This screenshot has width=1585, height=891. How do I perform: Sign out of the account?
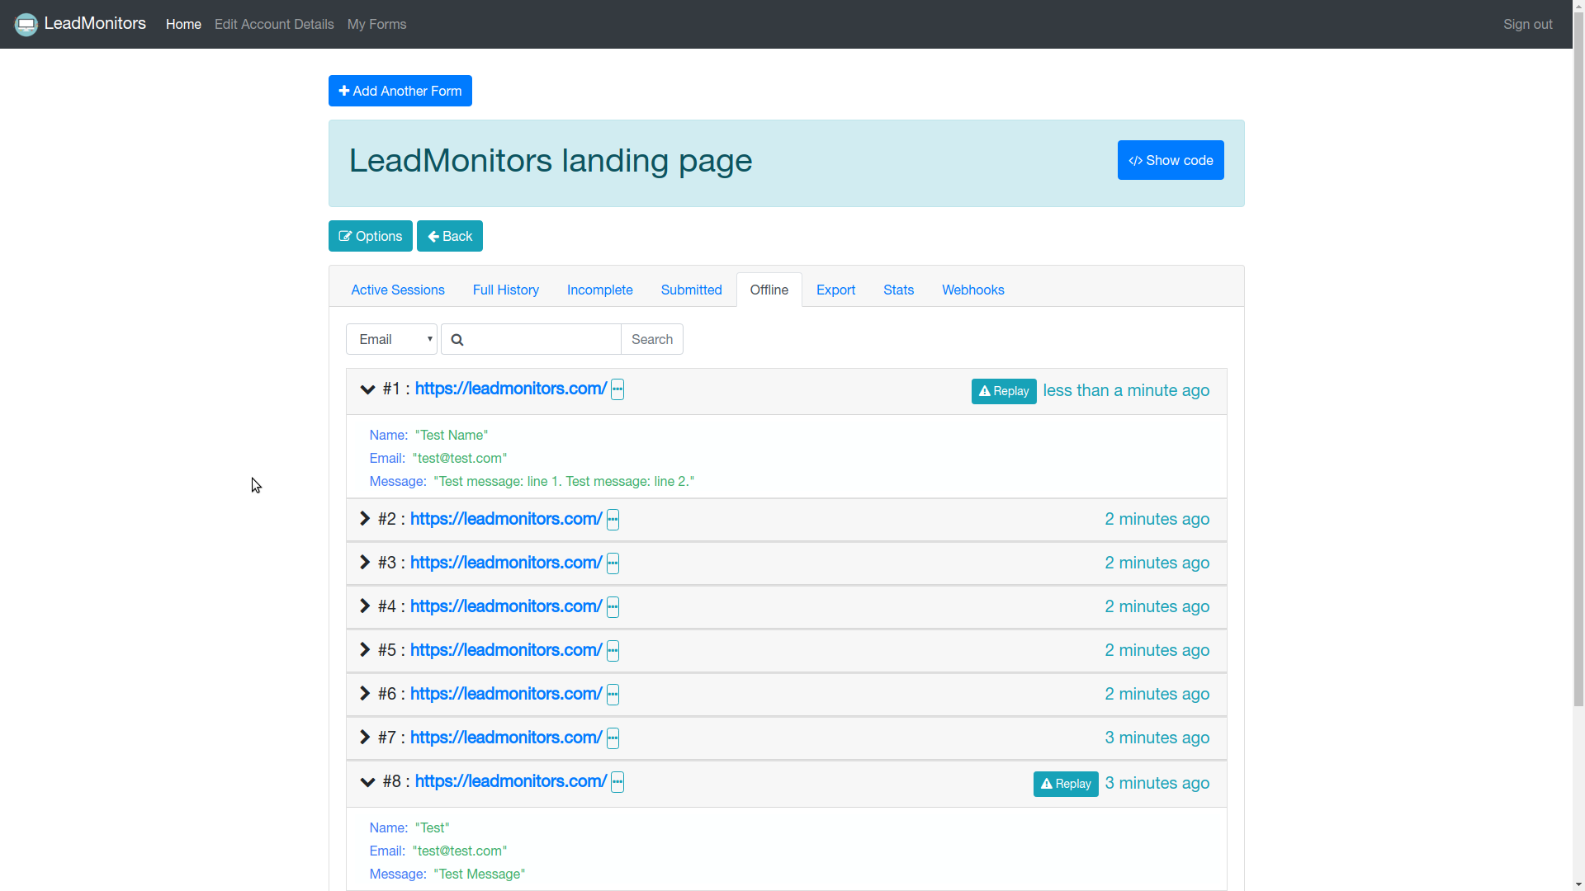click(1528, 25)
